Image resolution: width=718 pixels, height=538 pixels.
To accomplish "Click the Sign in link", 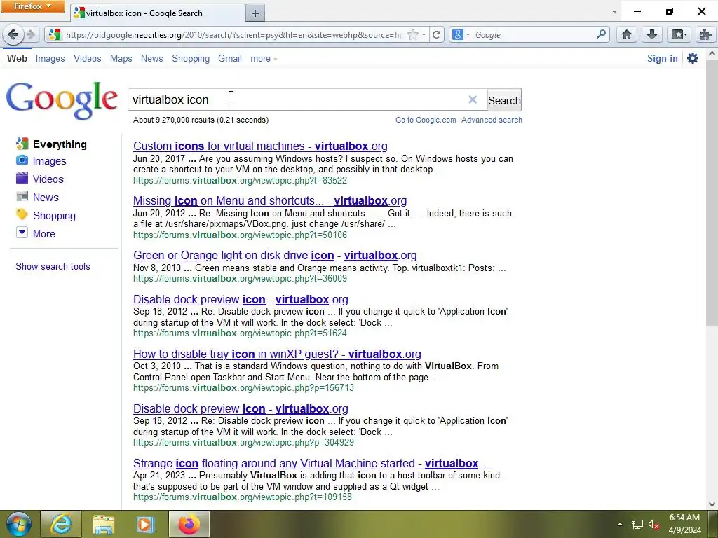I will click(662, 58).
